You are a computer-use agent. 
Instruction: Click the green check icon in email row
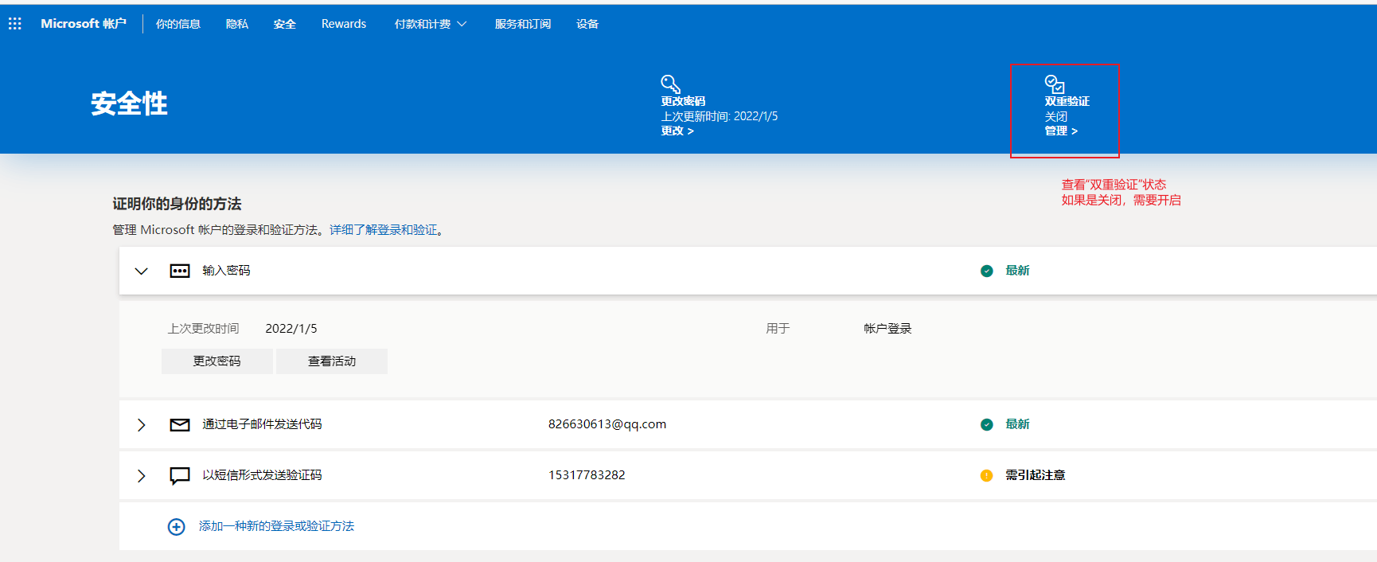tap(987, 424)
